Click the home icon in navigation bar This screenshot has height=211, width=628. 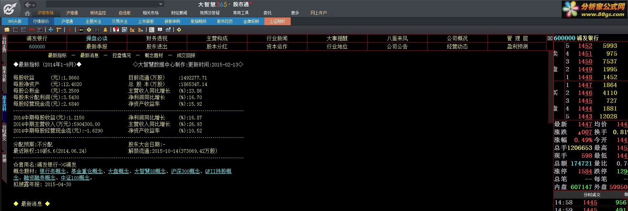[x=27, y=13]
